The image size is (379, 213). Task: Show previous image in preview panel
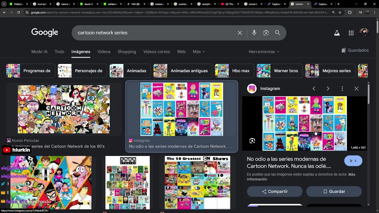coord(314,88)
